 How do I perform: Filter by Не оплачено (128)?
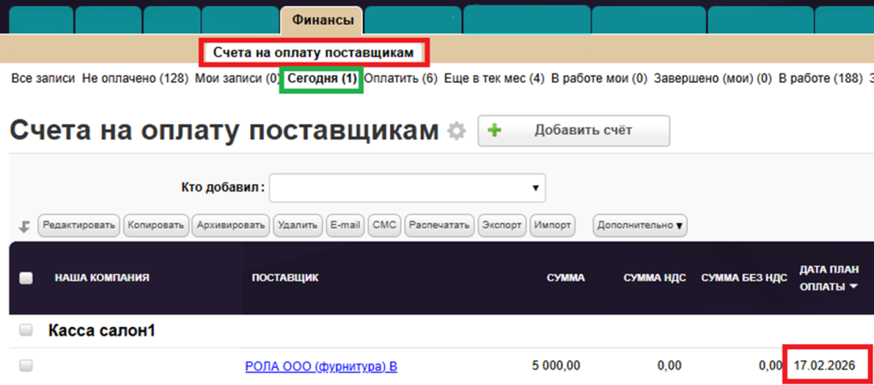135,79
